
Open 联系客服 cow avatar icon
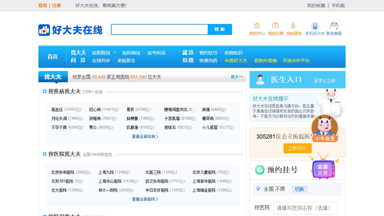click(x=334, y=26)
